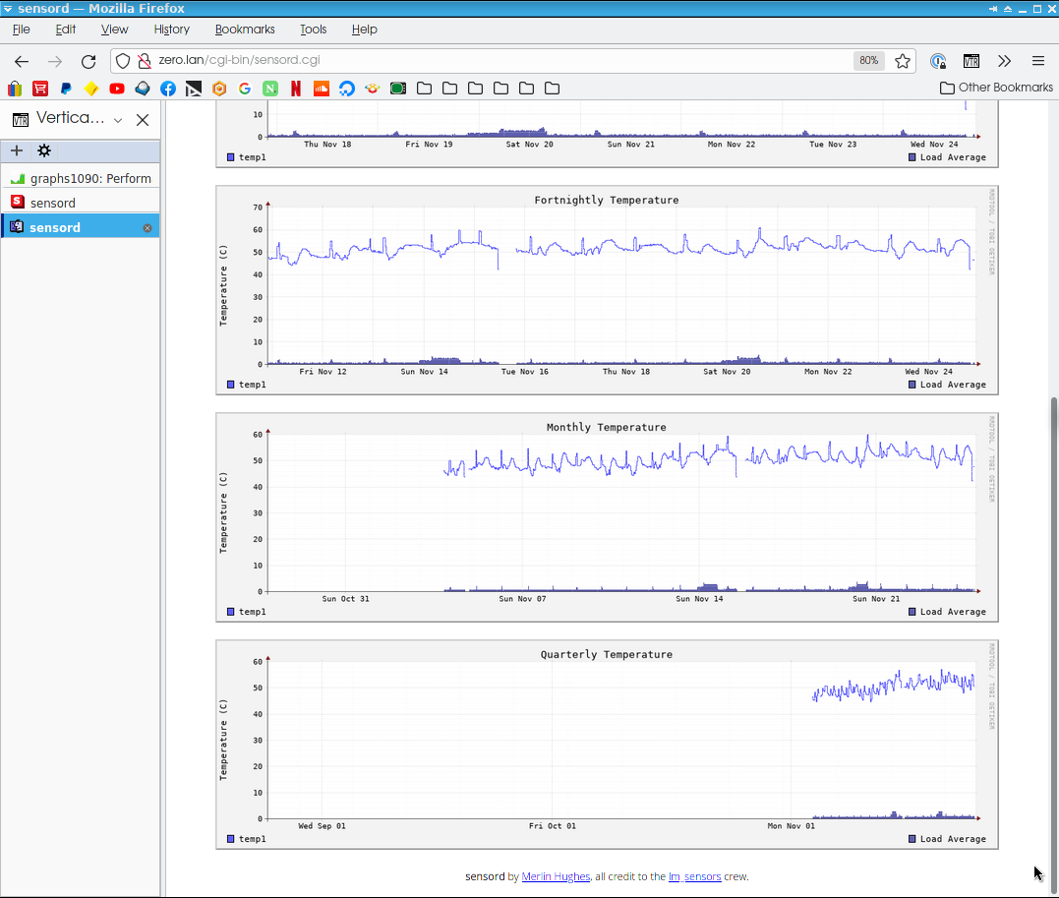This screenshot has width=1059, height=898.
Task: Open the SoundCloud bookmark
Action: coord(322,89)
